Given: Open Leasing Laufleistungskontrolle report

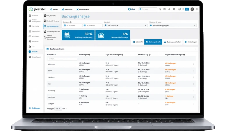Looking at the screenshot, I should pos(50,37).
